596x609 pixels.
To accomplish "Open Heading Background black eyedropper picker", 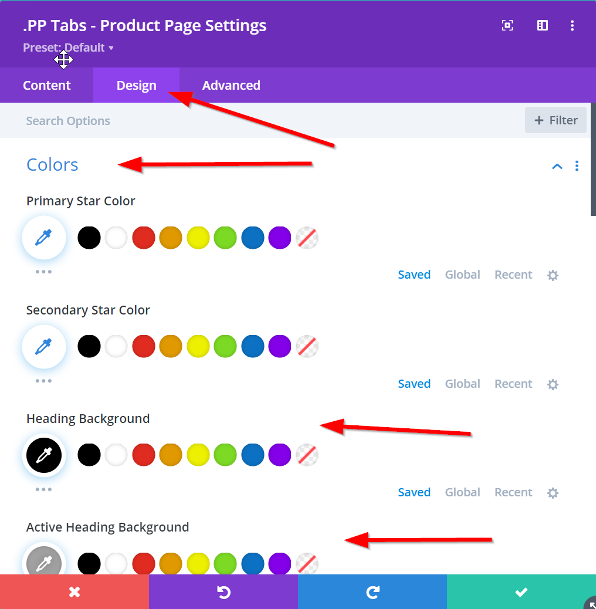I will coord(43,455).
